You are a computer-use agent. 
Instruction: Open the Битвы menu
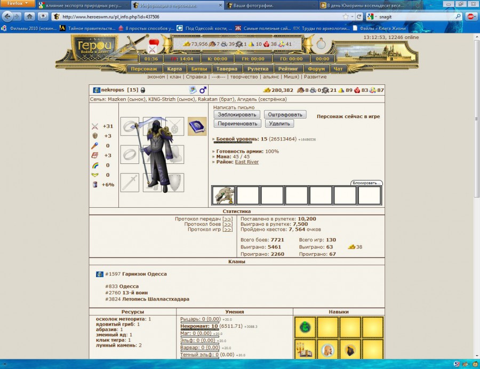(199, 69)
